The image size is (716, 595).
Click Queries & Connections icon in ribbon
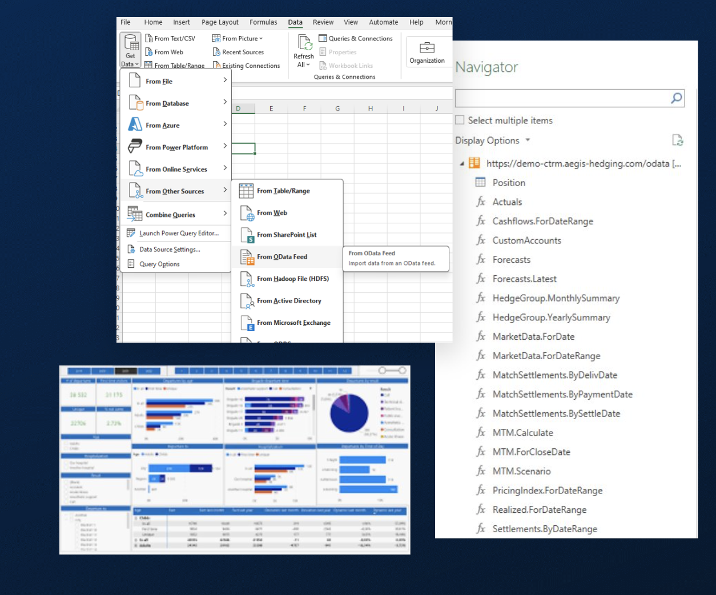[x=323, y=38]
